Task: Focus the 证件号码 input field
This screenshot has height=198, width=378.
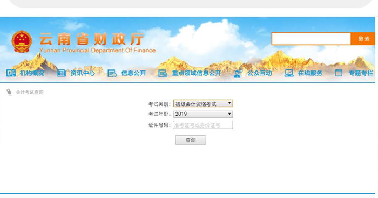Action: point(203,125)
